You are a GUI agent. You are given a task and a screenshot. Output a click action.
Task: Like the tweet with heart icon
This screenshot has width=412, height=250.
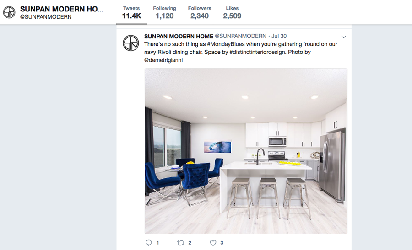click(213, 243)
